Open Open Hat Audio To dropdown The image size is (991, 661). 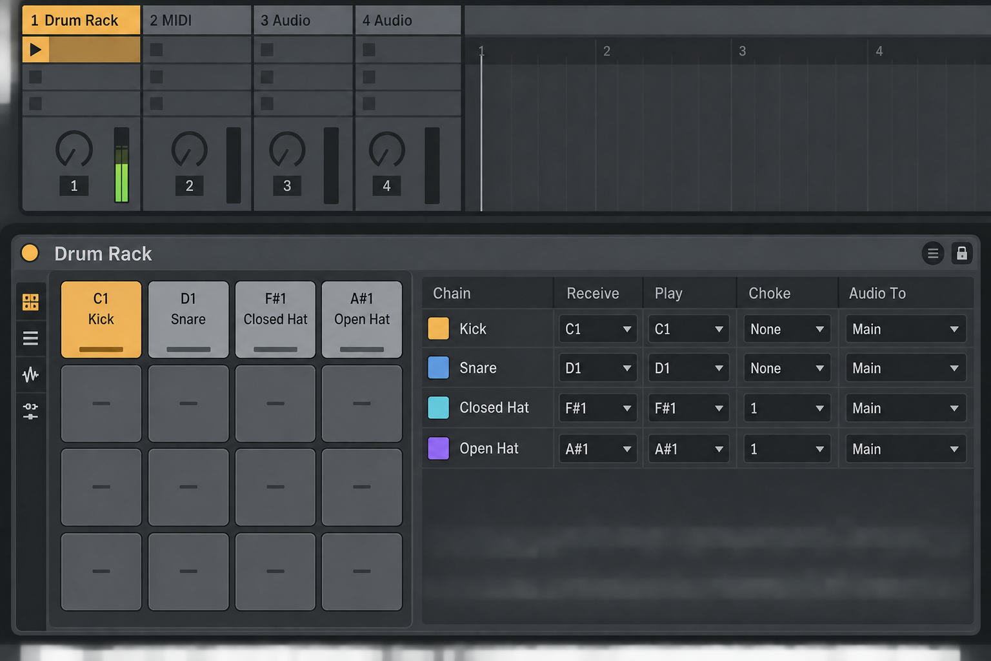[906, 449]
